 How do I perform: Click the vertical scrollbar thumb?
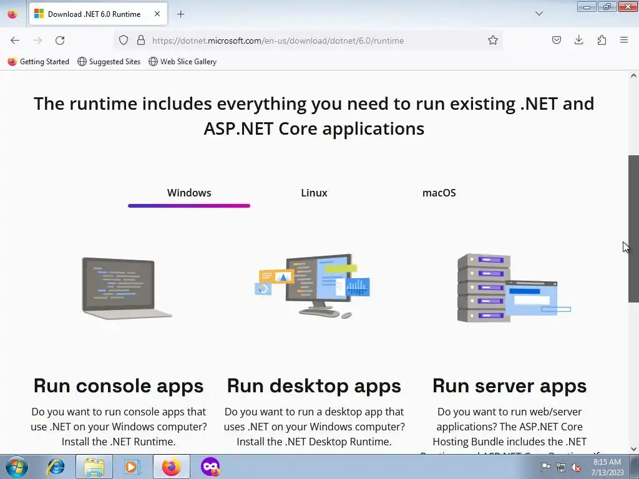coord(633,229)
